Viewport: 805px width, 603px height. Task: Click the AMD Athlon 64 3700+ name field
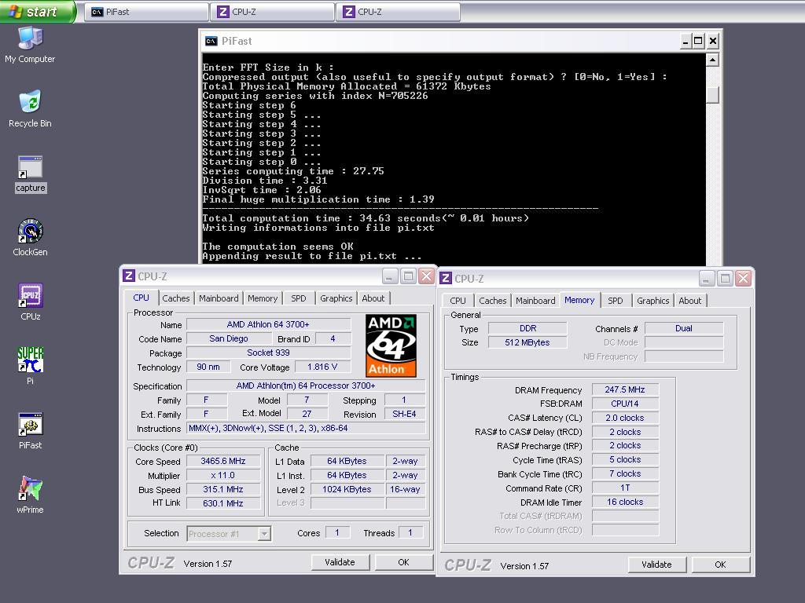pos(269,324)
